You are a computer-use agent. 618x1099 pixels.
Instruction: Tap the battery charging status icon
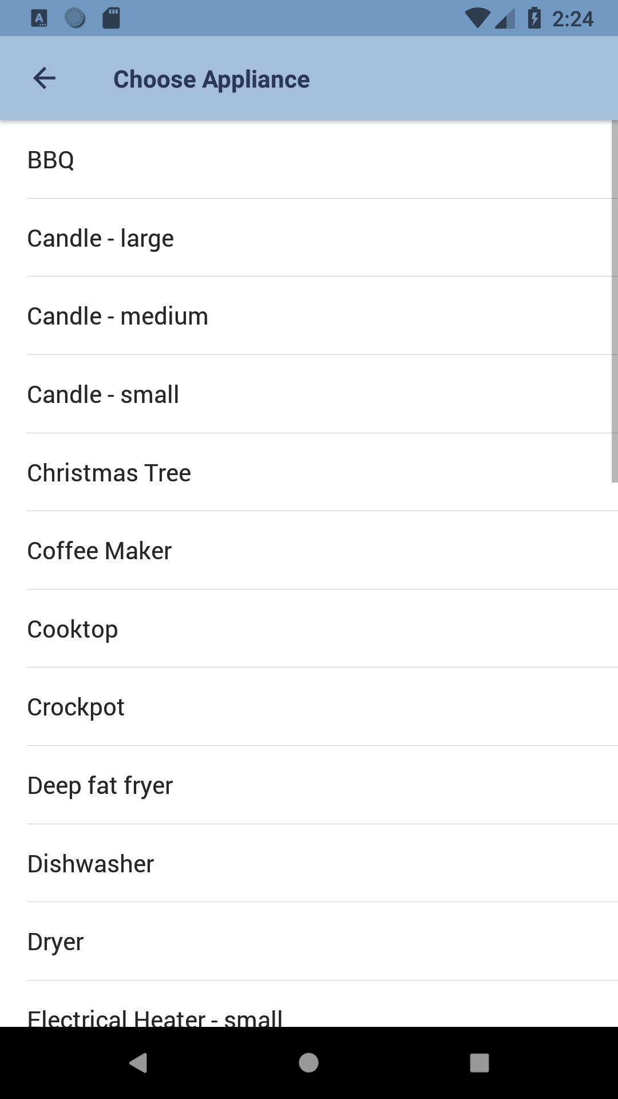click(x=534, y=18)
